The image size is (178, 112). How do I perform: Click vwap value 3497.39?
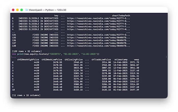pyautogui.click(x=135, y=90)
